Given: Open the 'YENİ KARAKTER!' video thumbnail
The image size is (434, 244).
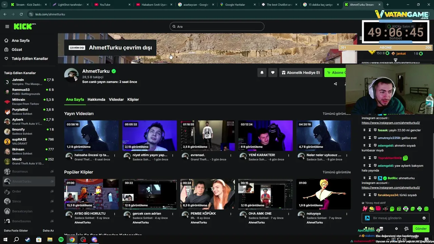Looking at the screenshot, I should click(265, 136).
